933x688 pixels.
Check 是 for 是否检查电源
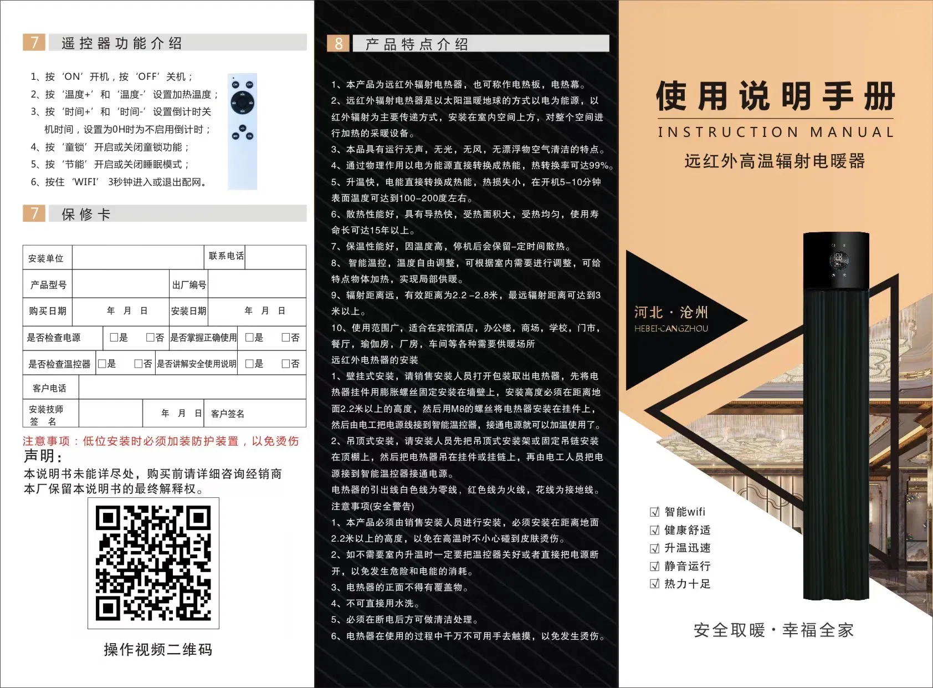pos(114,337)
